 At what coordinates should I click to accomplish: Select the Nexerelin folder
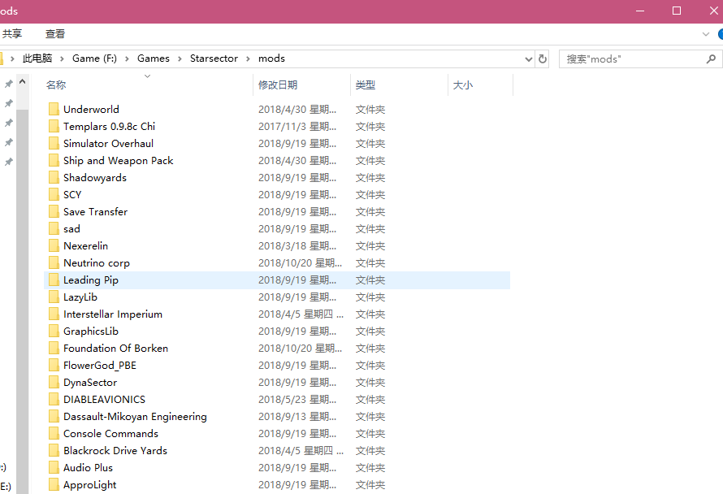(85, 245)
